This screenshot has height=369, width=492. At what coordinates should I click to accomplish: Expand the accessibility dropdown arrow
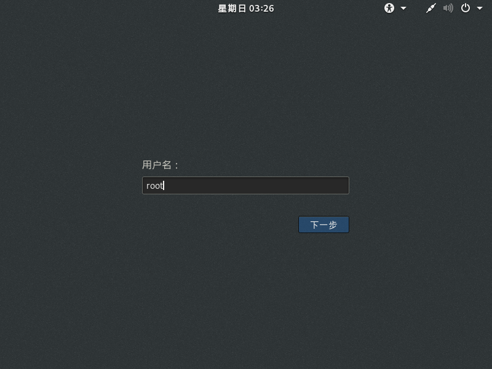(403, 9)
